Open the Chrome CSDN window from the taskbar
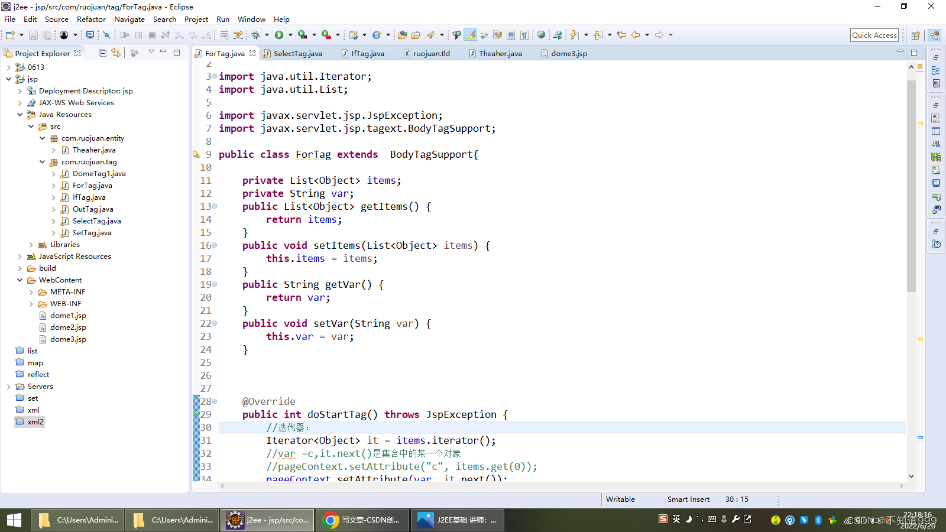 [x=362, y=520]
